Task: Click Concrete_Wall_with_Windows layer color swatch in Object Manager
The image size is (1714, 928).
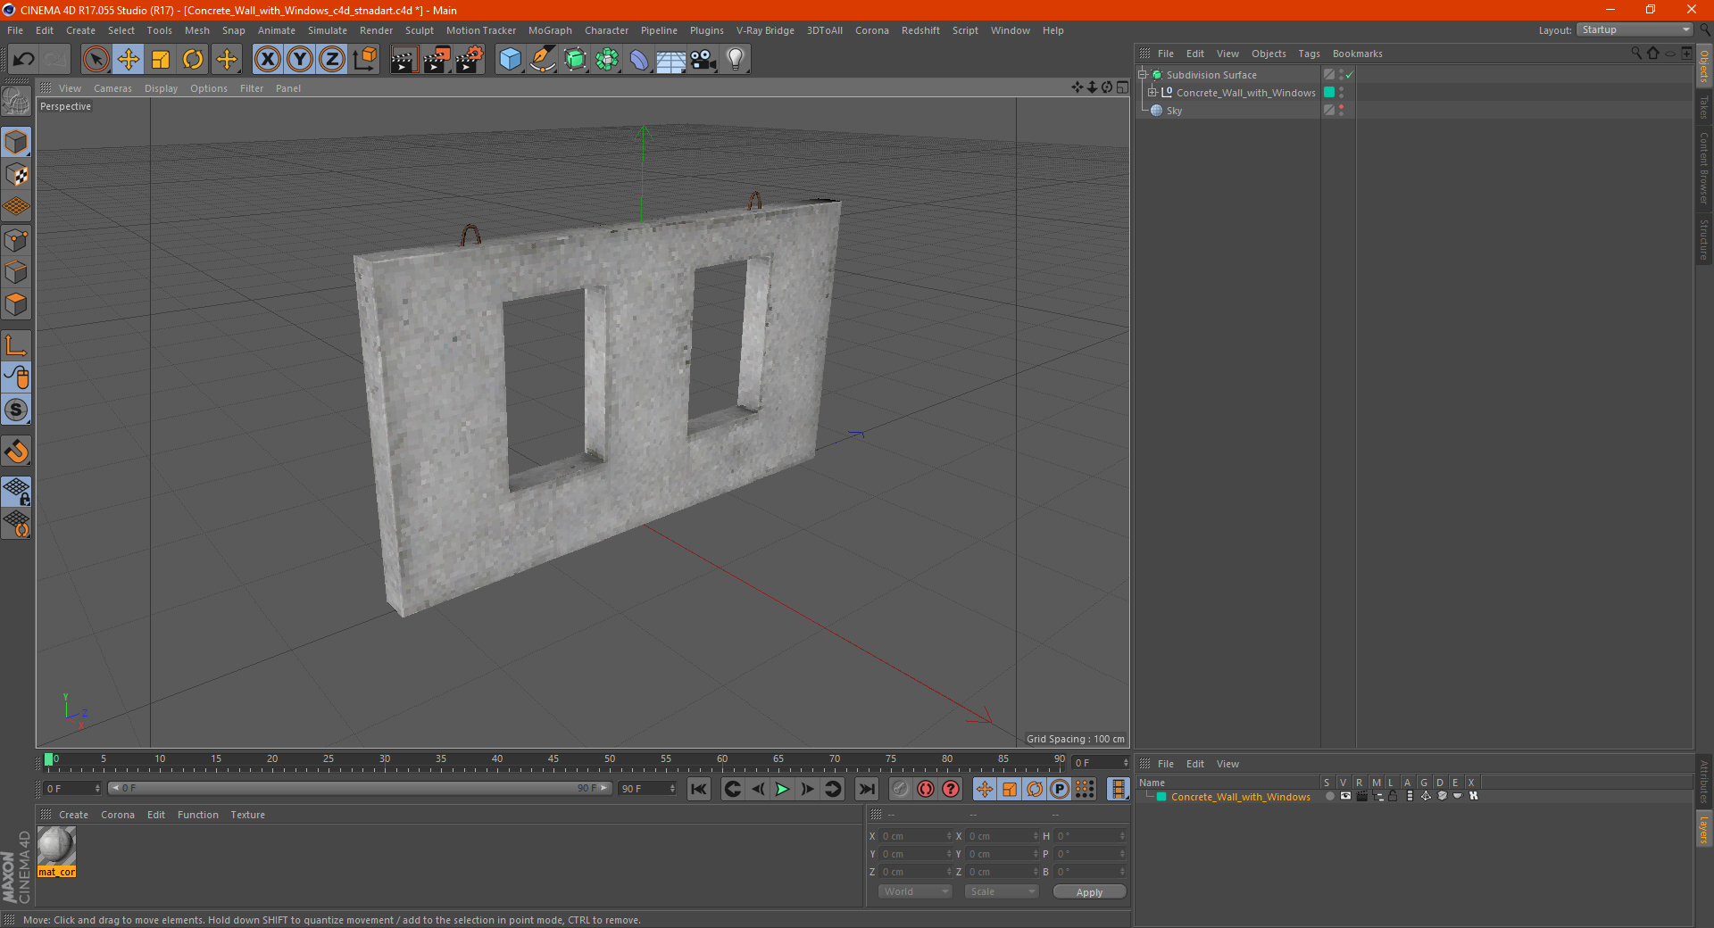Action: pyautogui.click(x=1329, y=93)
